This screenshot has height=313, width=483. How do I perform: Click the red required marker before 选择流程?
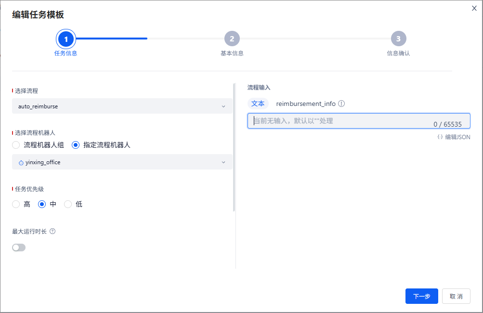point(13,90)
